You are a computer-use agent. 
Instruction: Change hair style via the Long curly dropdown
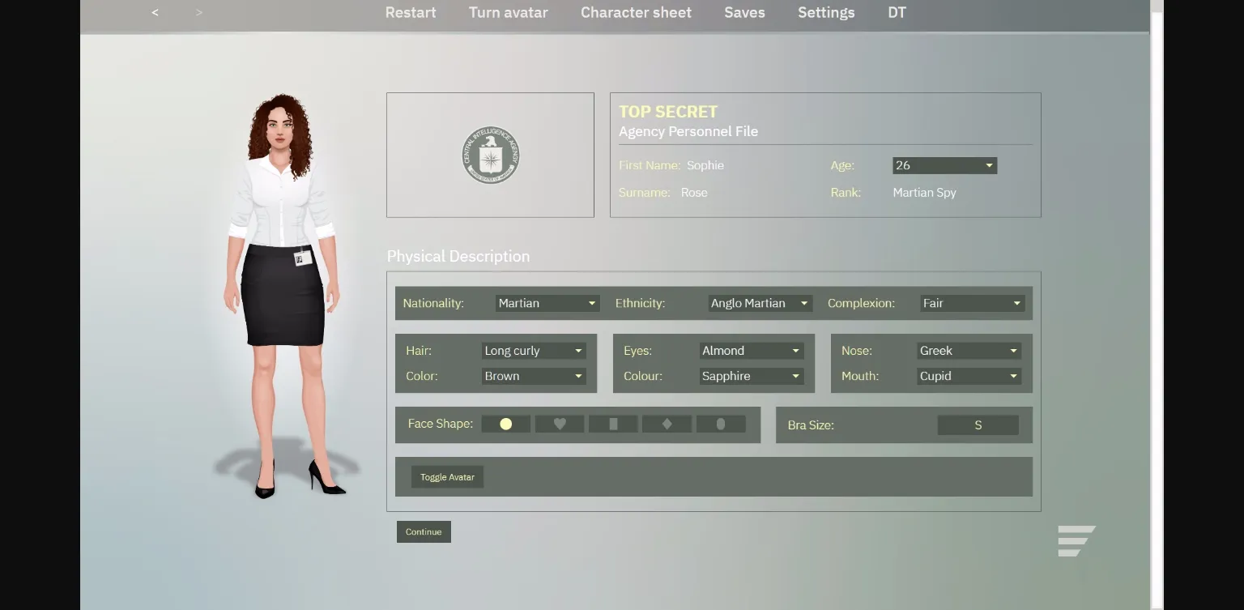pos(533,350)
